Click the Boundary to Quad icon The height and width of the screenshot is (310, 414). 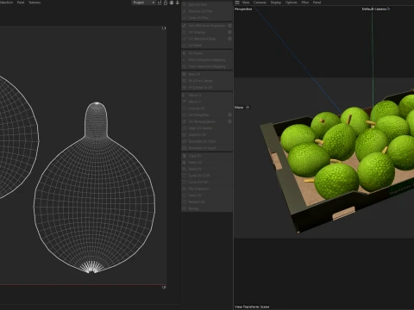click(185, 148)
